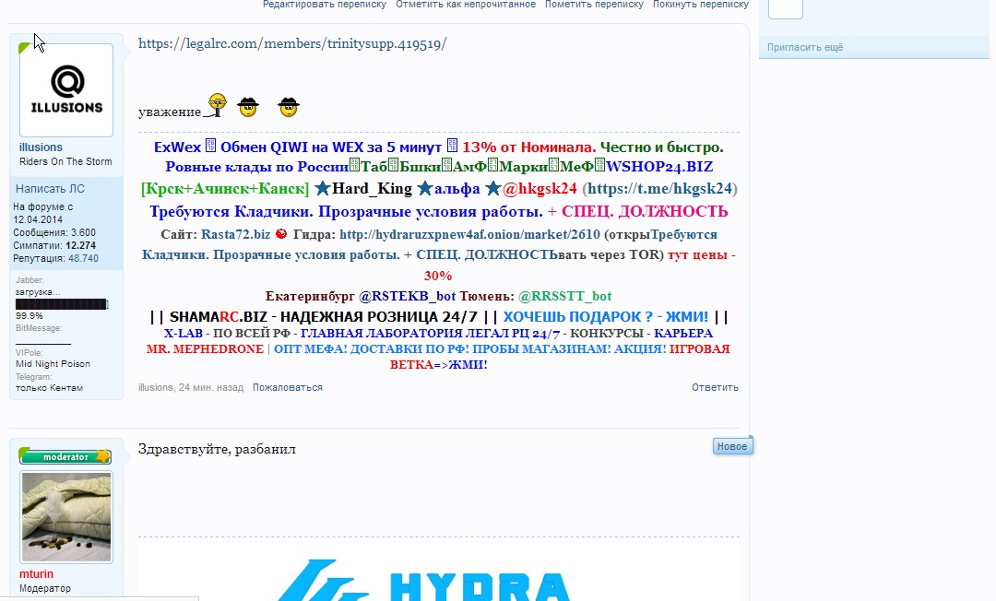Click the ExWex QIWI exchange signature line
This screenshot has height=601, width=996.
click(x=439, y=147)
